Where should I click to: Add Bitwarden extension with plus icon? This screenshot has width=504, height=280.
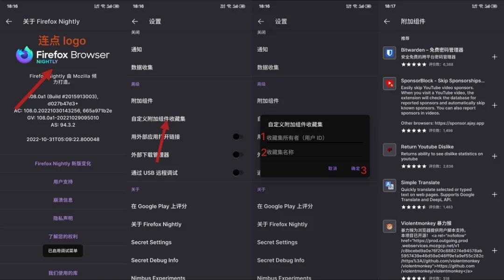point(494,57)
